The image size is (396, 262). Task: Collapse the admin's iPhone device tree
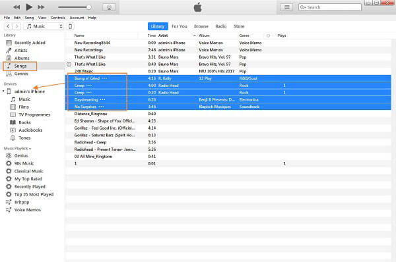tap(3, 91)
